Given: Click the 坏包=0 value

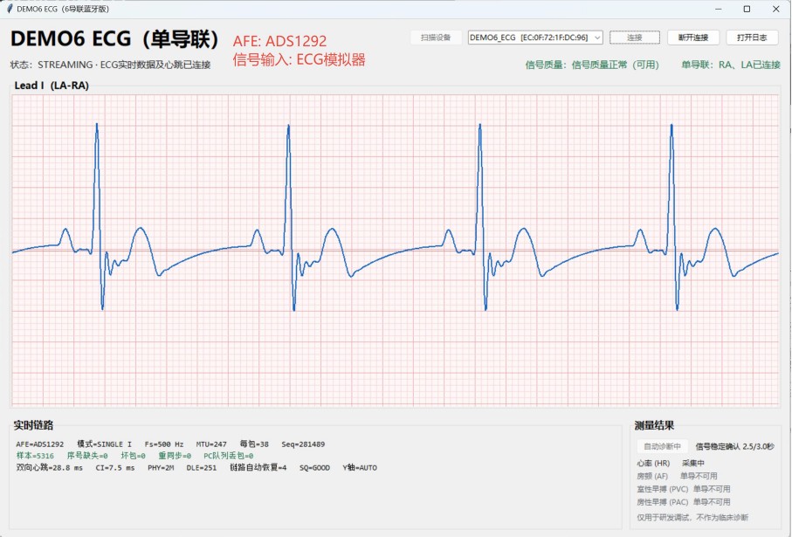Looking at the screenshot, I should point(133,456).
